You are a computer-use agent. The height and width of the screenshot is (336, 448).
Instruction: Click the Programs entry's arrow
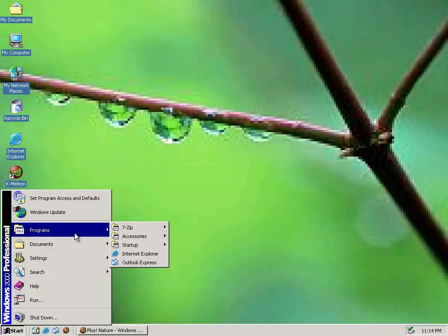pos(107,230)
